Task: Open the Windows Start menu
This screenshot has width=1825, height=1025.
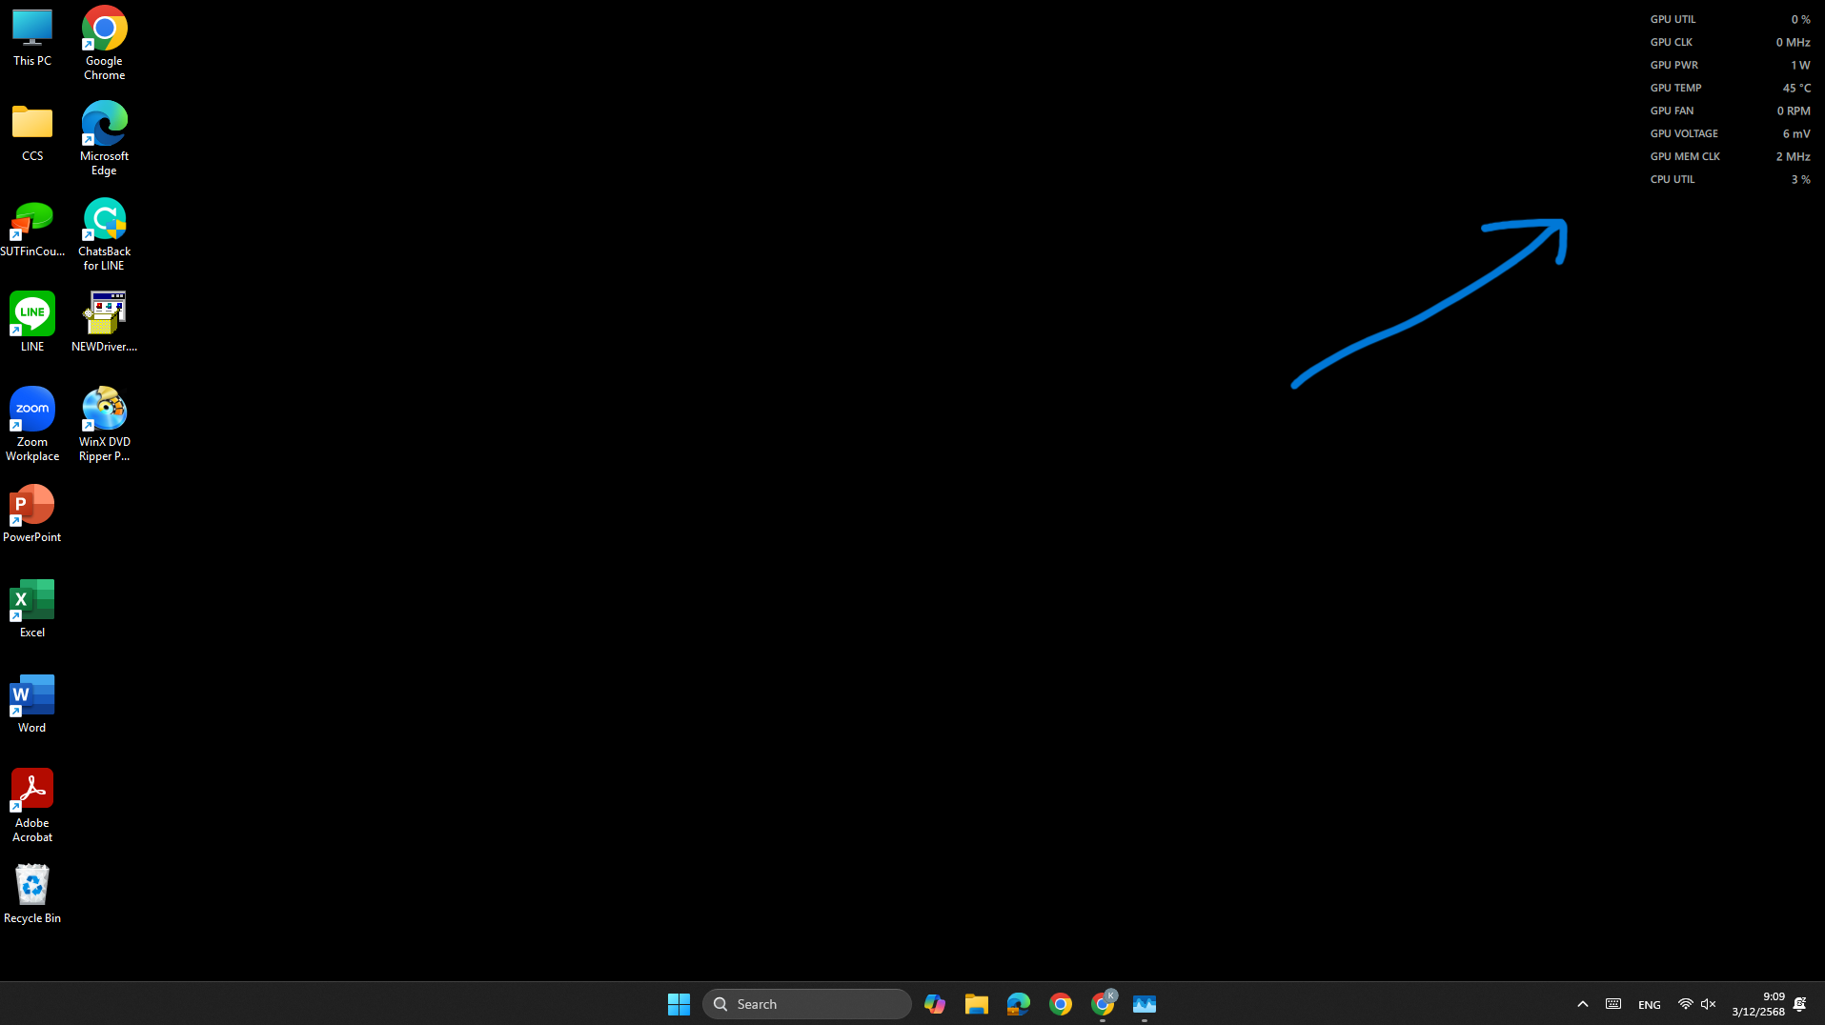Action: [679, 1004]
